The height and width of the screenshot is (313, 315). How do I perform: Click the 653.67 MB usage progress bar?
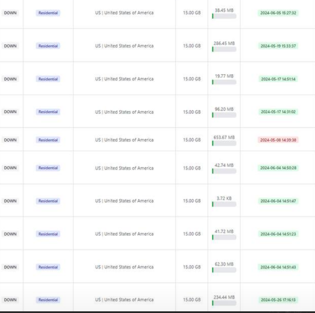tap(224, 143)
